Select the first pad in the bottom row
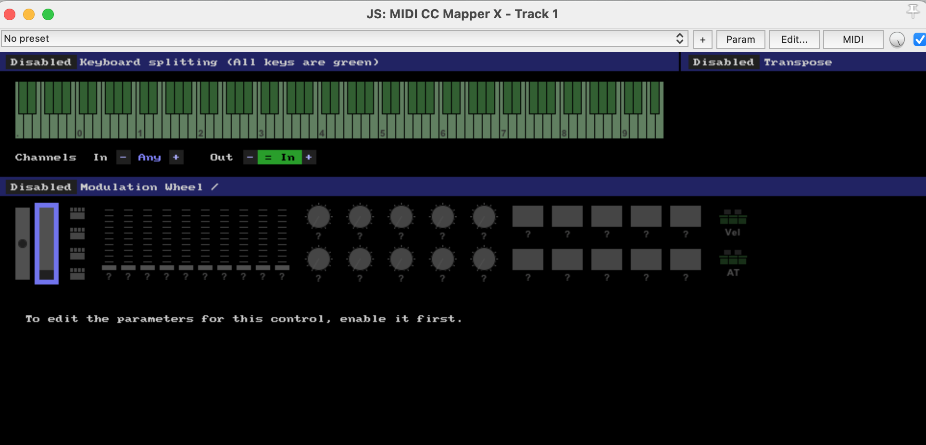Viewport: 926px width, 445px height. point(528,260)
